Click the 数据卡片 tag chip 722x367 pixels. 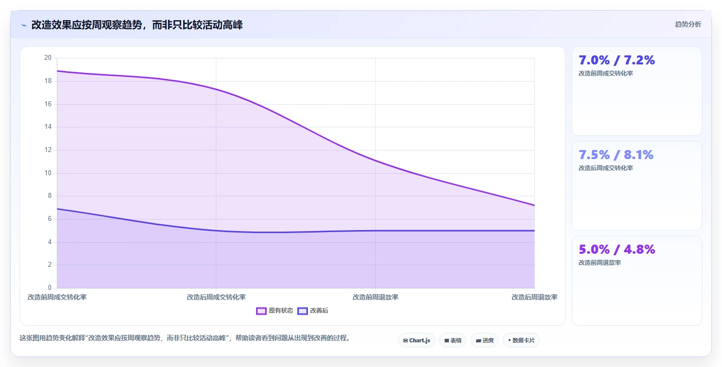click(521, 340)
